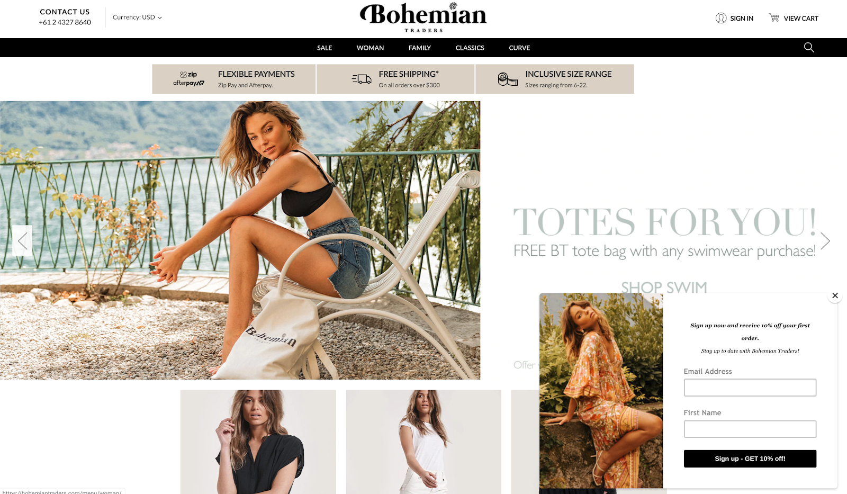Open the search magnifier icon
Image resolution: width=847 pixels, height=494 pixels.
(x=809, y=48)
